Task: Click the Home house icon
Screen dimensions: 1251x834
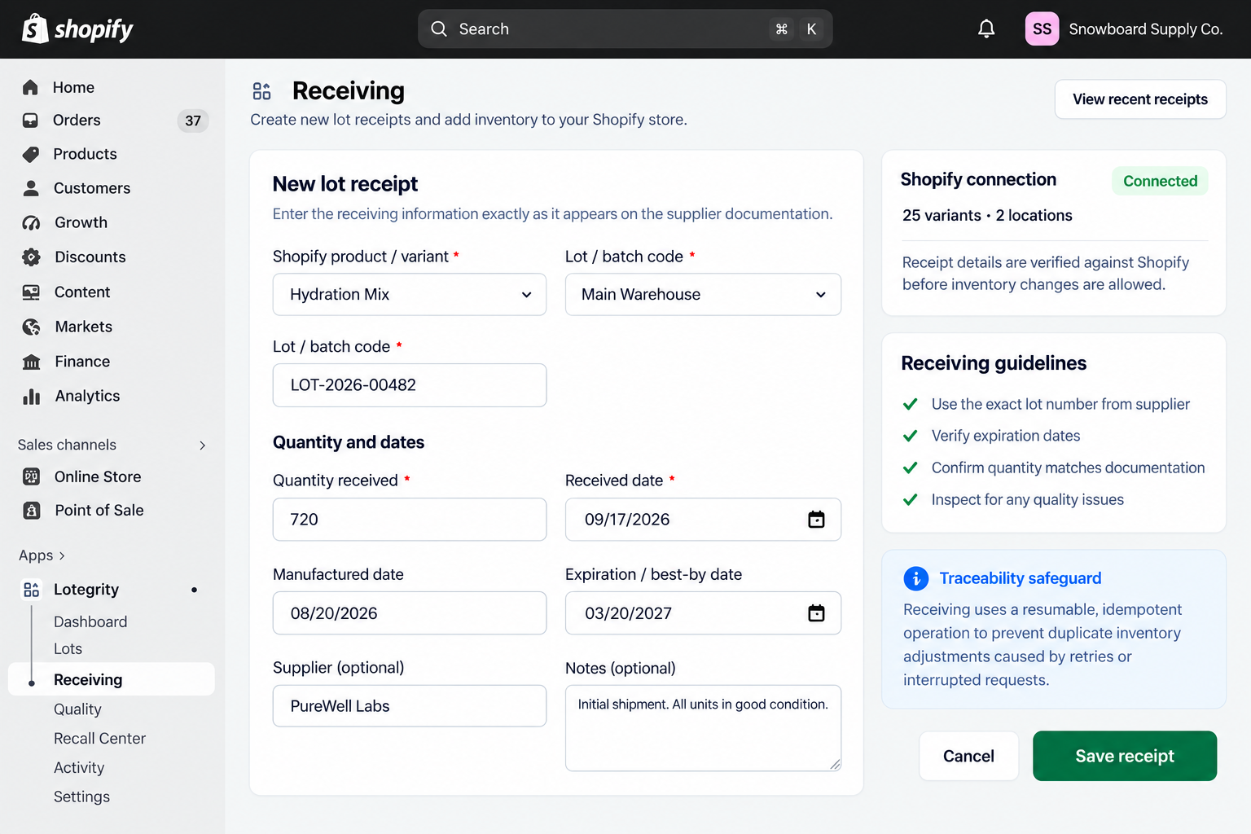Action: click(31, 87)
